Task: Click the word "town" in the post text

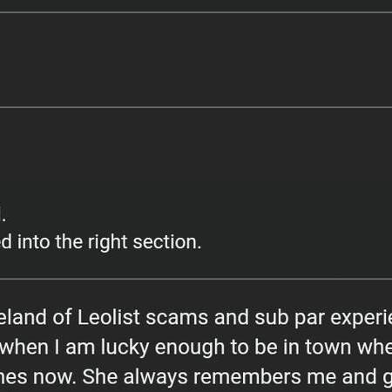Action: click(328, 348)
